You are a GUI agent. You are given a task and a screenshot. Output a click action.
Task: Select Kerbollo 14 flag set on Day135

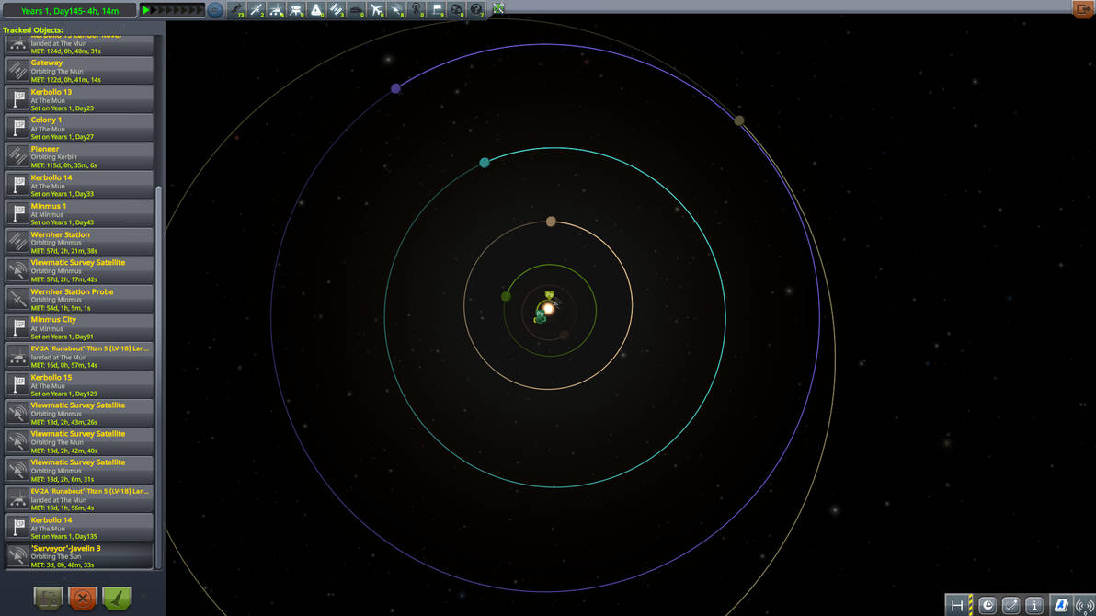(x=79, y=527)
